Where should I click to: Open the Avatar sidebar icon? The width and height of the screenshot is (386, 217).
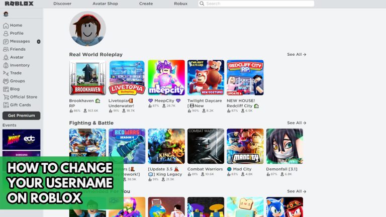(x=6, y=57)
